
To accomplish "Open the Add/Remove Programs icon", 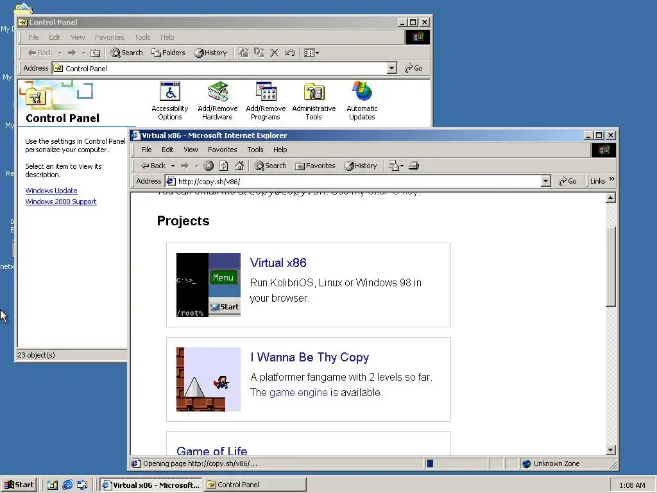I will click(x=266, y=101).
